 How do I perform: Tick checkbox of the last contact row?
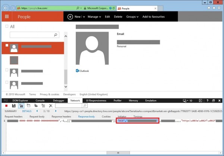(7, 82)
